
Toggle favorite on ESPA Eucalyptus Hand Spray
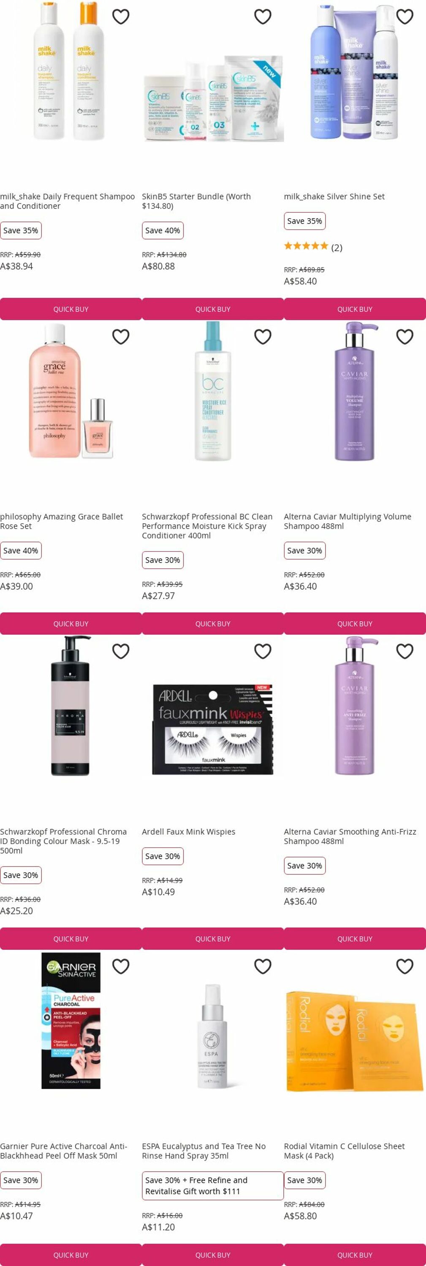[263, 966]
